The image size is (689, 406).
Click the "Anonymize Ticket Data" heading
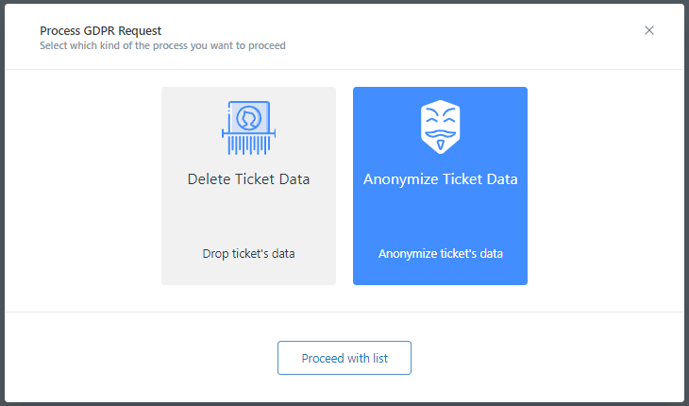click(x=440, y=179)
